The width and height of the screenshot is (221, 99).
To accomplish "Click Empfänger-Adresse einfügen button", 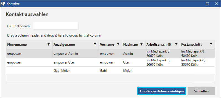I will click(162, 91).
